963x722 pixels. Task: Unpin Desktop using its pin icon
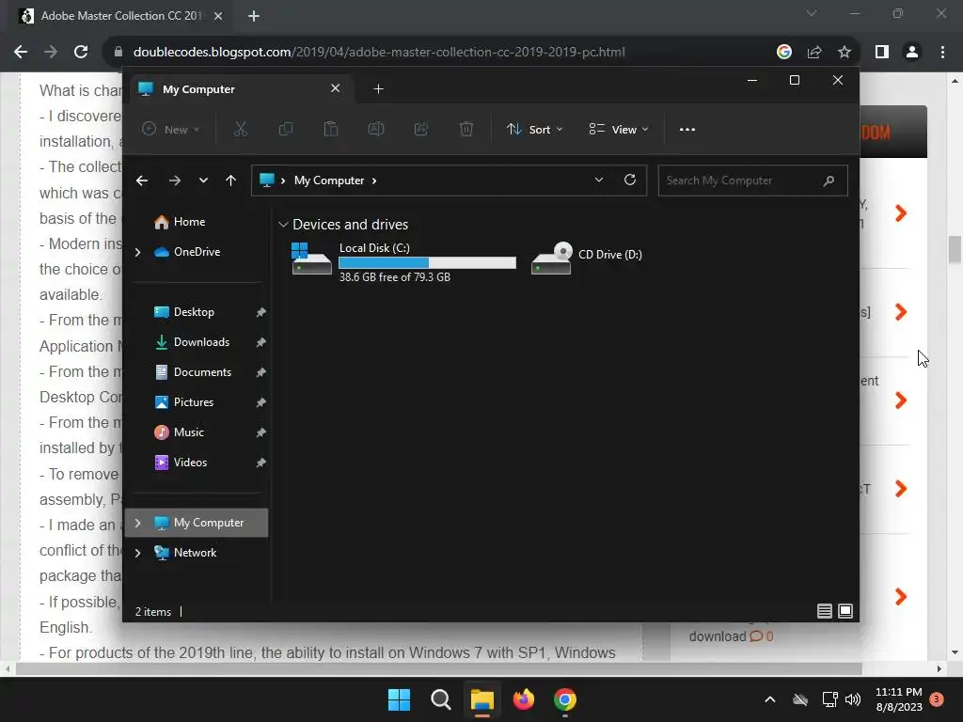[260, 312]
